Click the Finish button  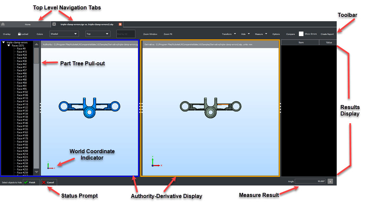click(x=29, y=182)
